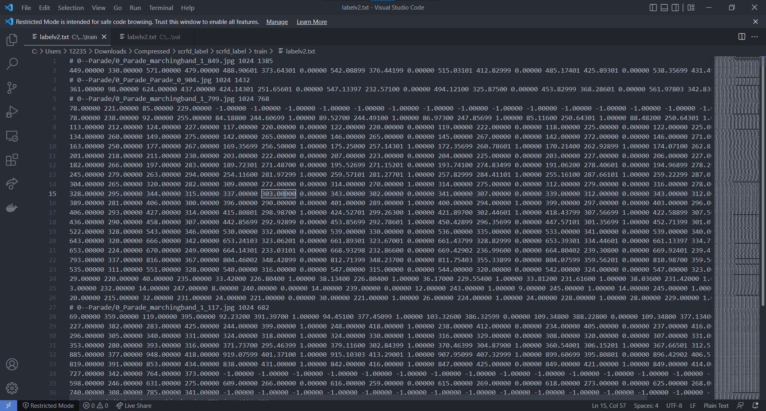Open the Run and Debug view
Viewport: 766px width, 411px height.
pos(12,112)
